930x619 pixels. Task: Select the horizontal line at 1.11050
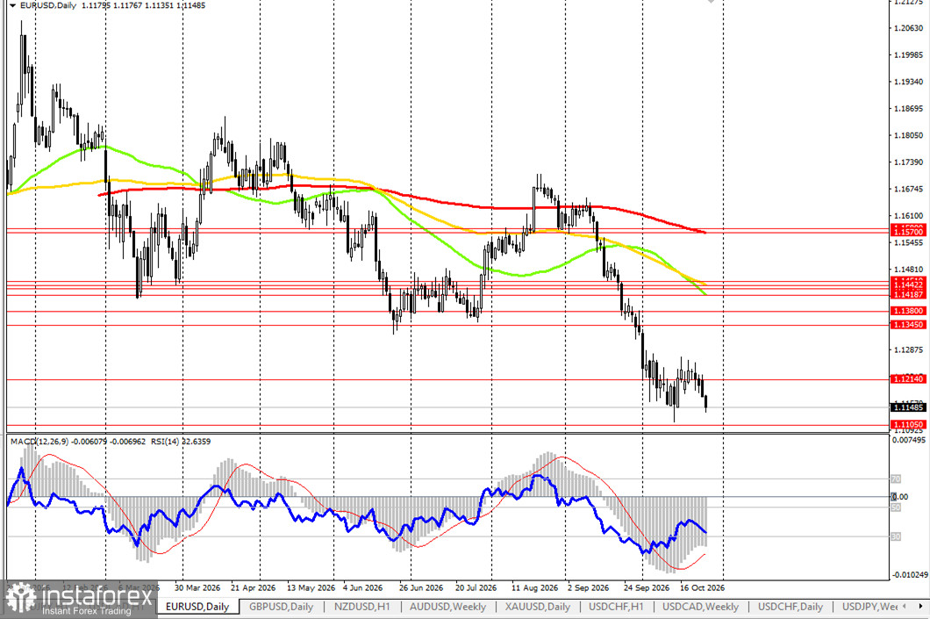447,425
